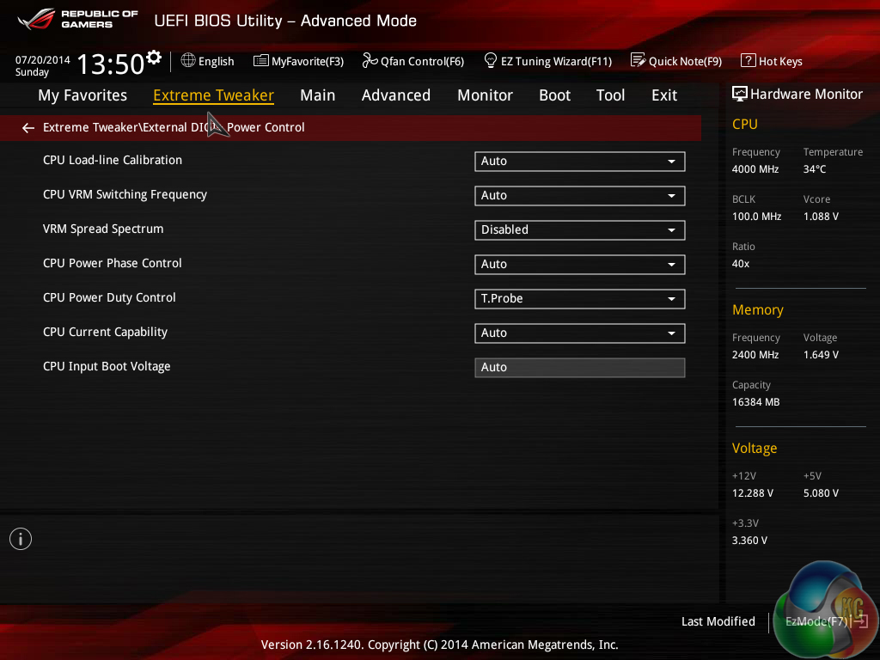
Task: Open date and time settings gear icon
Action: 154,58
